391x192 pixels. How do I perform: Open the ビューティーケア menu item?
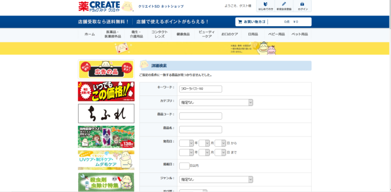point(206,34)
